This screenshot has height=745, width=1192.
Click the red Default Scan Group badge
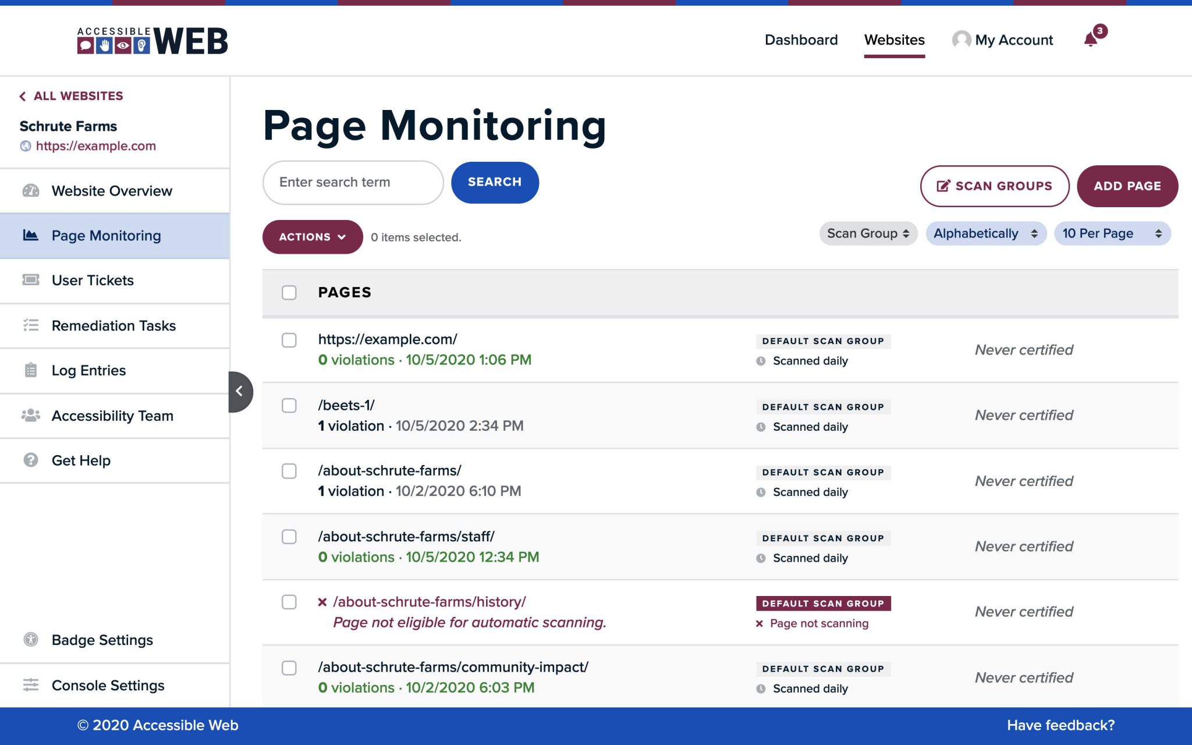[823, 604]
